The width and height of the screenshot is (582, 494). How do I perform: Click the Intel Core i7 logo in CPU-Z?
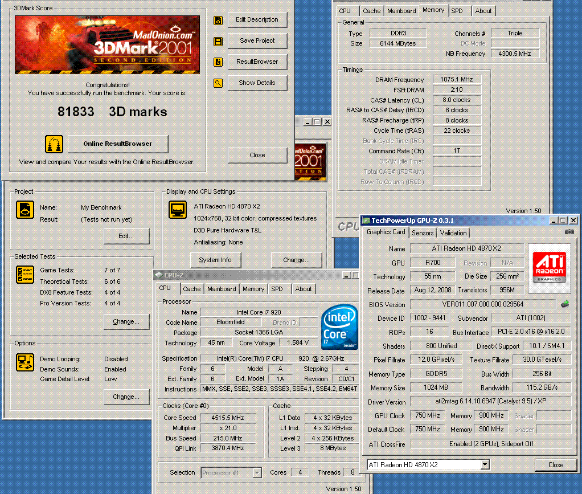pyautogui.click(x=339, y=327)
